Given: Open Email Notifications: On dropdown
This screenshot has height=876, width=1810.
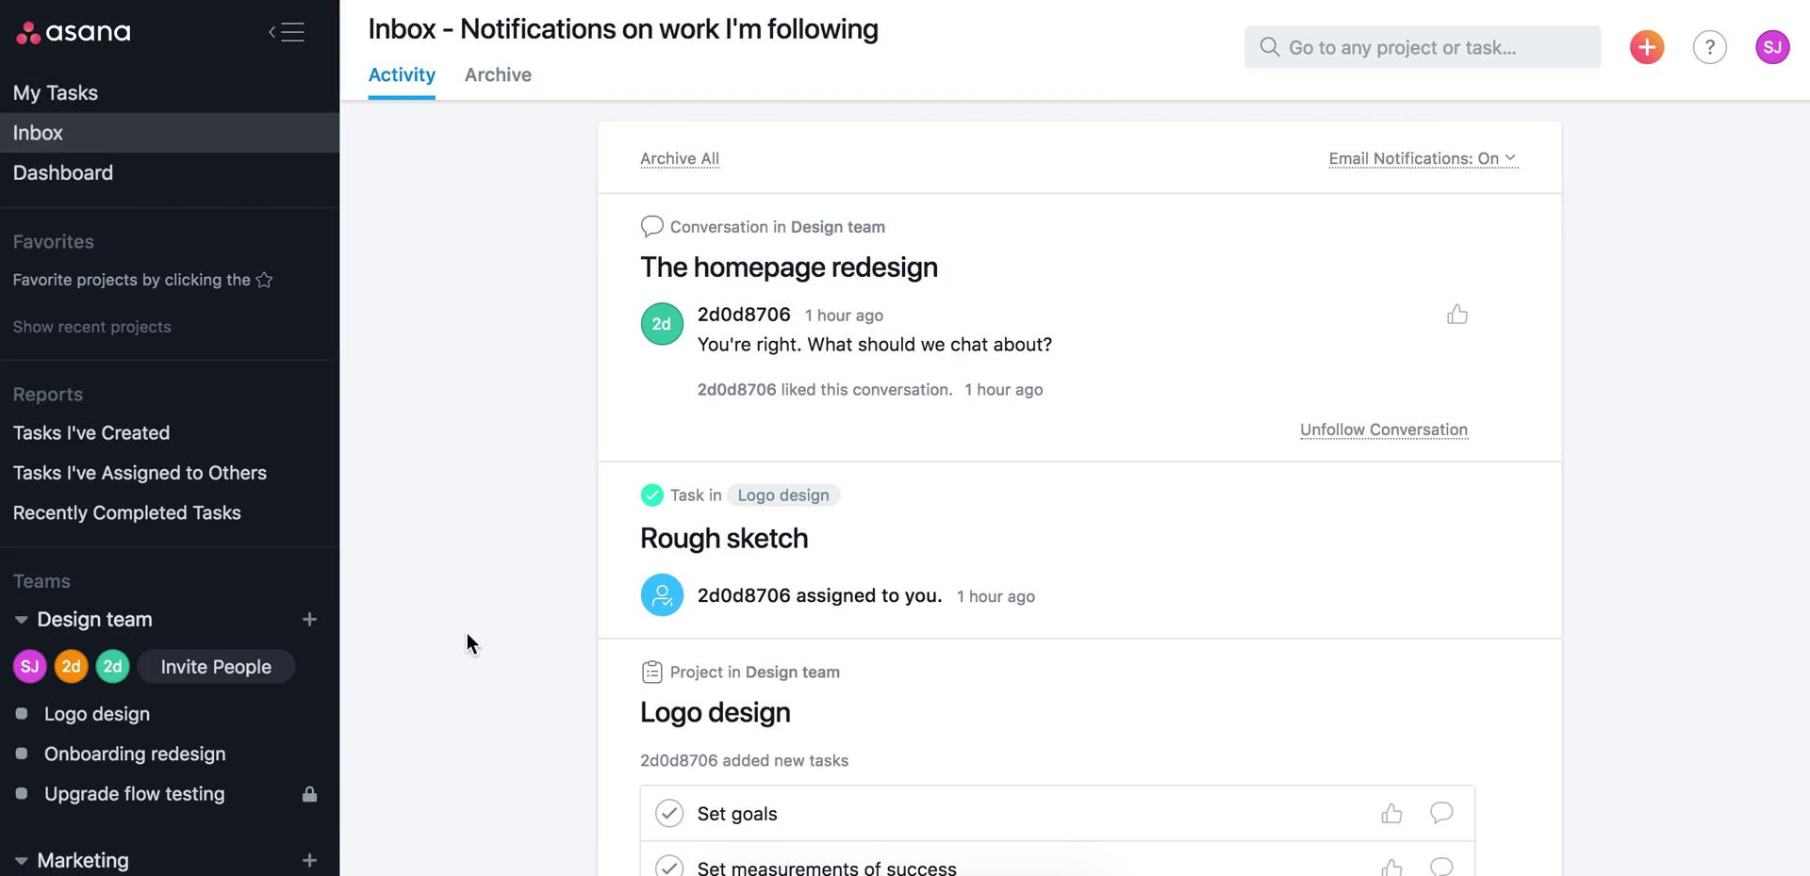Looking at the screenshot, I should pyautogui.click(x=1423, y=158).
